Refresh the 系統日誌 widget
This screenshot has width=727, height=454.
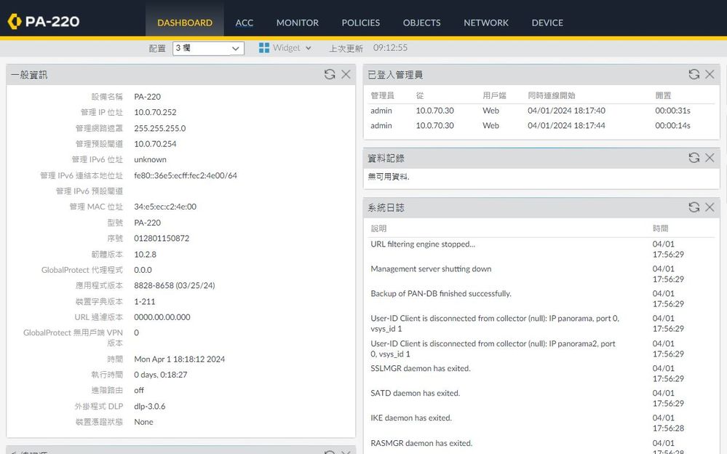pyautogui.click(x=694, y=207)
